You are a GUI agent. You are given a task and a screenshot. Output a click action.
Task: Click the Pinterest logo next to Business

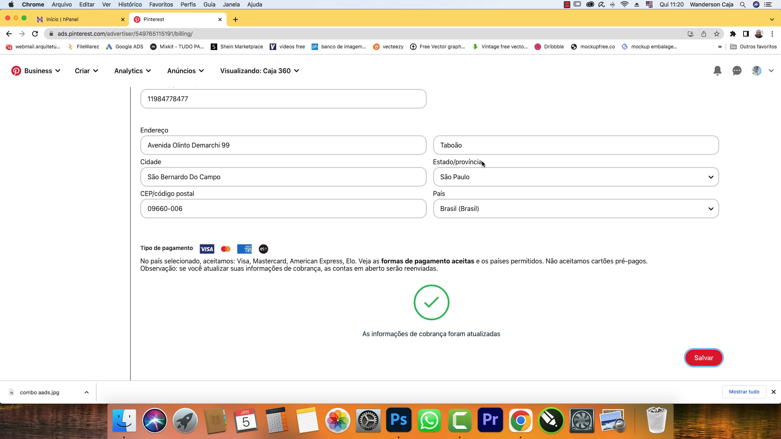click(16, 71)
